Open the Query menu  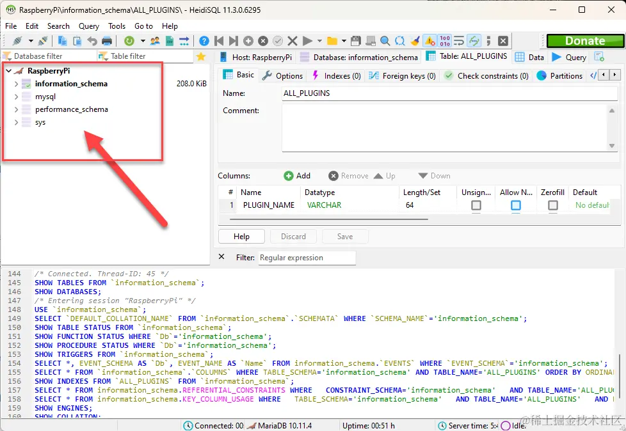coord(88,26)
